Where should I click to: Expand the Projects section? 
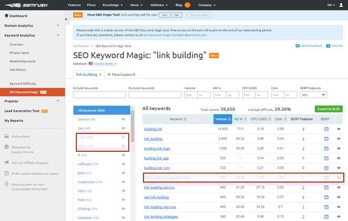(58, 101)
